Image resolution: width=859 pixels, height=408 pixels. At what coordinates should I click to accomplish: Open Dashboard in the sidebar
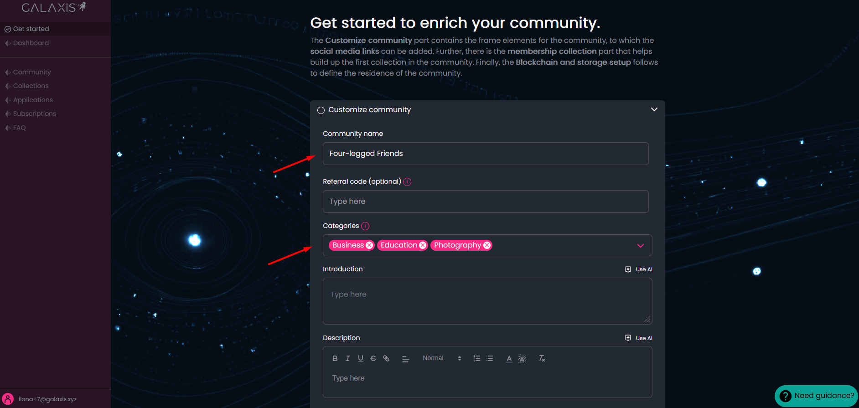click(31, 43)
